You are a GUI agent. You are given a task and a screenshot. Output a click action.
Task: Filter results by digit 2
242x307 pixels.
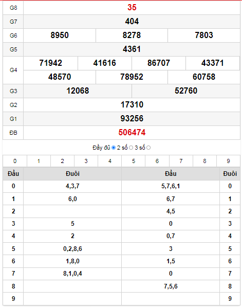62,161
